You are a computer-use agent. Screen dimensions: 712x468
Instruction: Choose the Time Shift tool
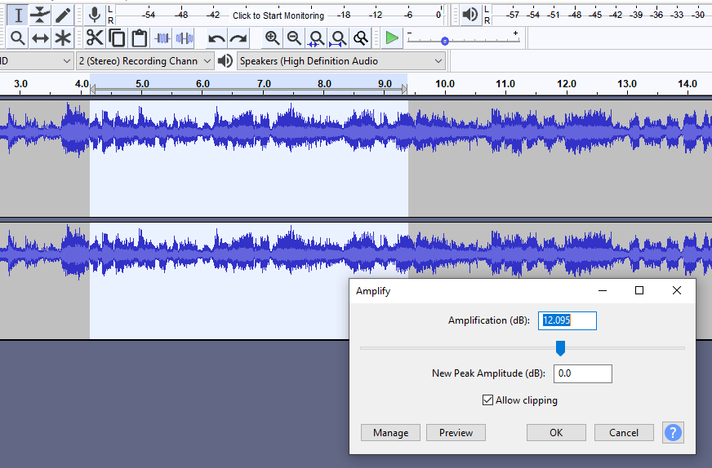coord(40,38)
